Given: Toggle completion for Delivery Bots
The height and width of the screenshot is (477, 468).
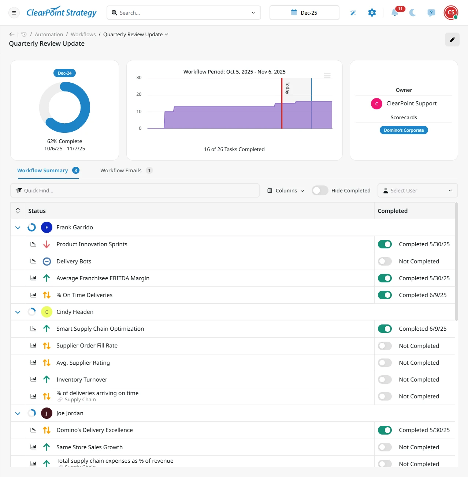Looking at the screenshot, I should pyautogui.click(x=385, y=262).
